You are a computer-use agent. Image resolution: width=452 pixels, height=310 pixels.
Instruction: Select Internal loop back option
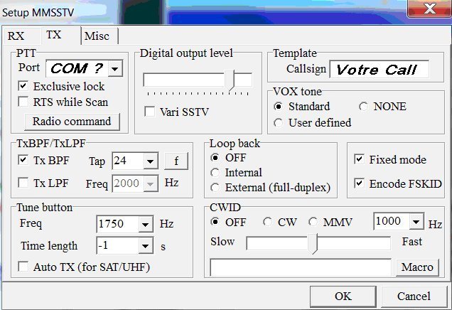pyautogui.click(x=215, y=173)
